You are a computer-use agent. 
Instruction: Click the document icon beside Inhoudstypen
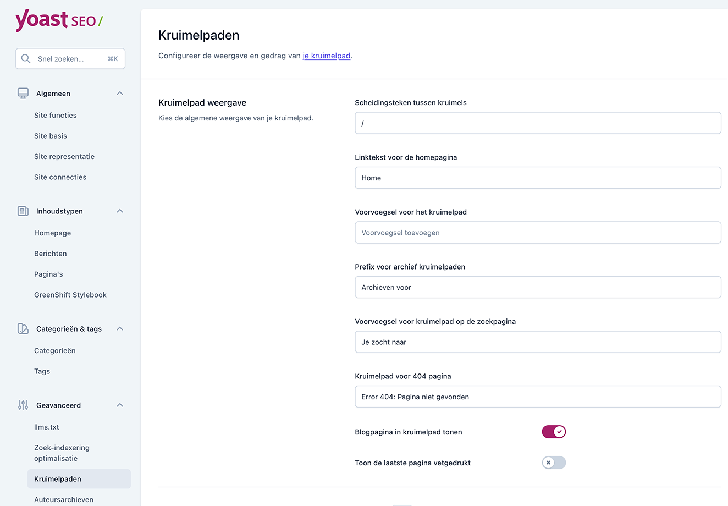23,211
